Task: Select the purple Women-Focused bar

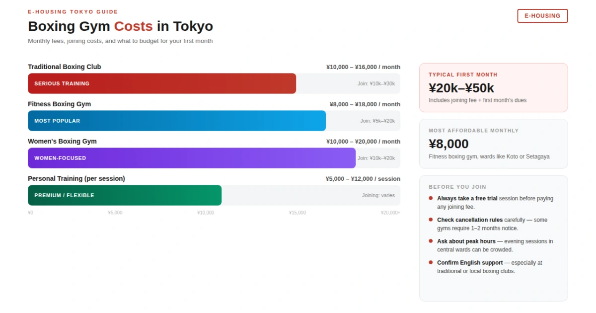Action: tap(191, 158)
